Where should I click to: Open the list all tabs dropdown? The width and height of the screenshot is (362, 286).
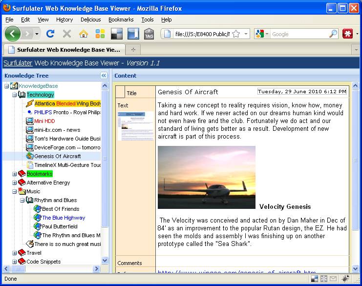click(356, 50)
